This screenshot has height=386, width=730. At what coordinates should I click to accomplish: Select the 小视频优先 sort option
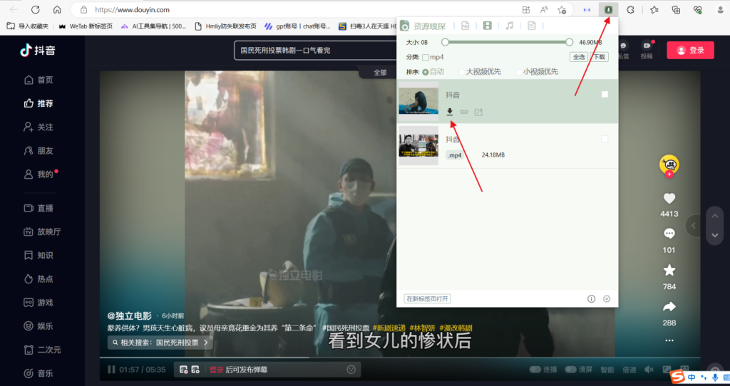pyautogui.click(x=519, y=72)
